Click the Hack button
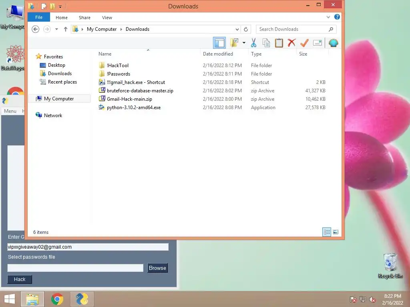The width and height of the screenshot is (410, 307). [20, 279]
